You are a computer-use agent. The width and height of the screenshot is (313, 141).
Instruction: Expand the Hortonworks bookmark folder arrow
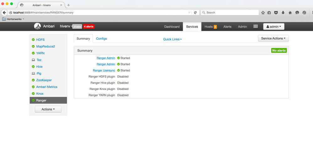[23, 19]
